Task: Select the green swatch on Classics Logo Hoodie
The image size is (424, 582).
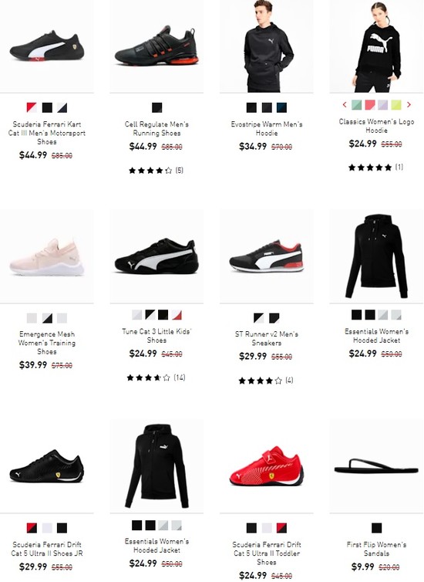Action: [x=356, y=105]
